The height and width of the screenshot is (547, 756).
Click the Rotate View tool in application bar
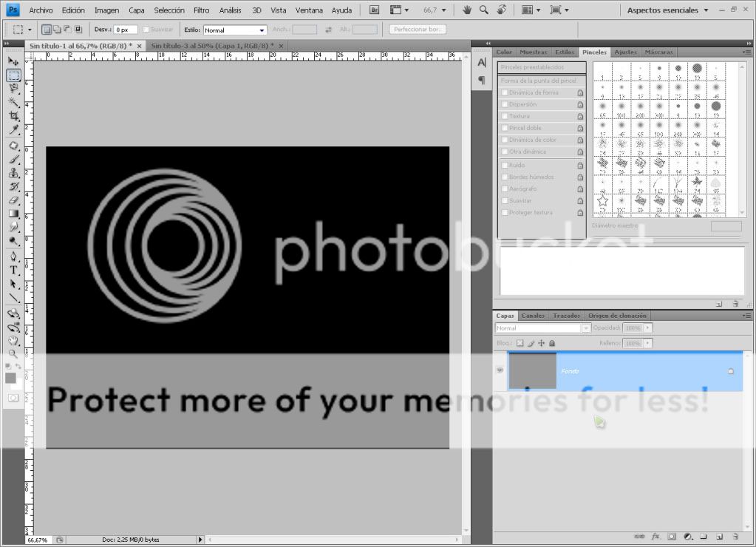click(x=502, y=10)
